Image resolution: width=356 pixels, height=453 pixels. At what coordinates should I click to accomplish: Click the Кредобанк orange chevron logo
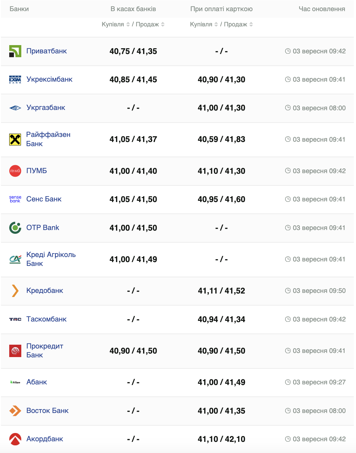(x=15, y=291)
